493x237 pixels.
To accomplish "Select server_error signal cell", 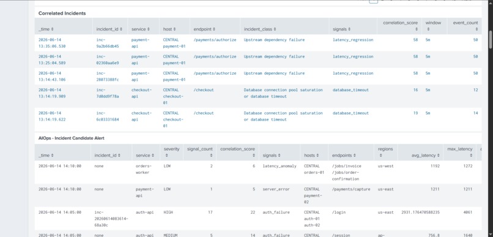I will (x=276, y=189).
